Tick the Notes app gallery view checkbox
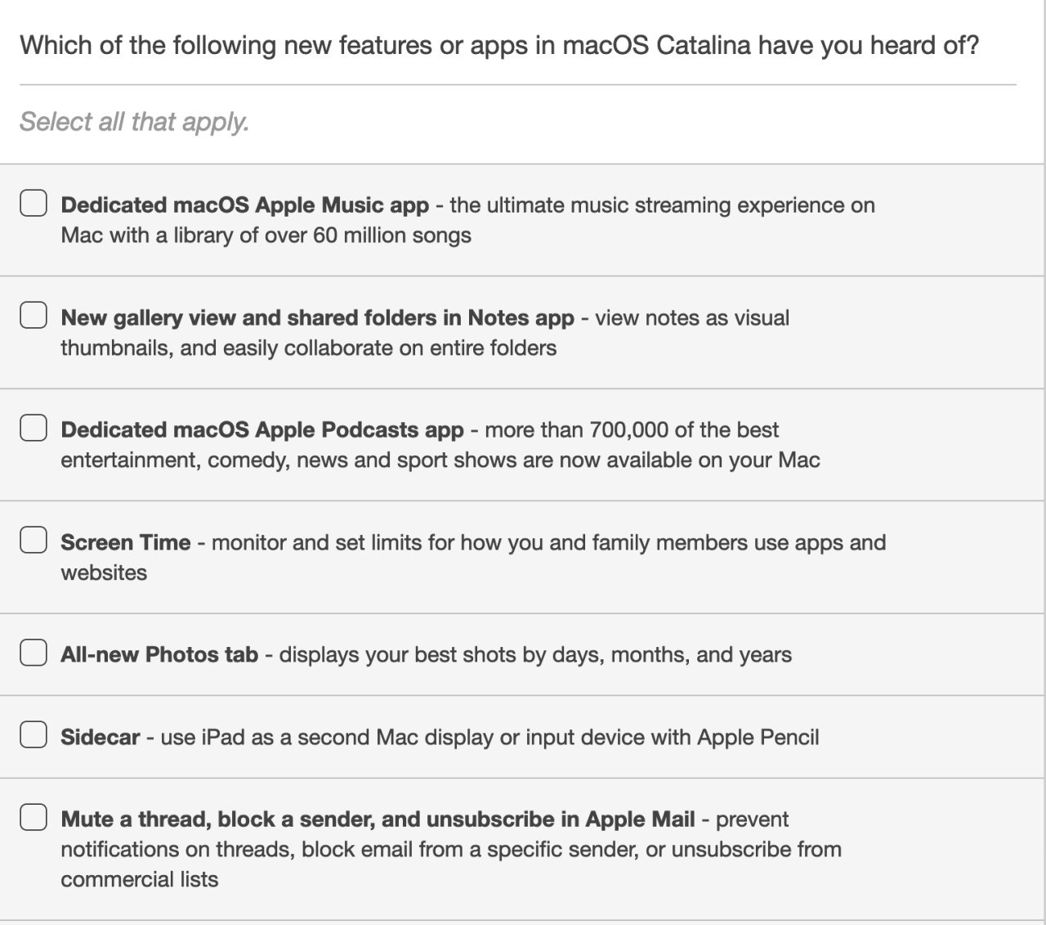This screenshot has width=1046, height=925. tap(34, 315)
